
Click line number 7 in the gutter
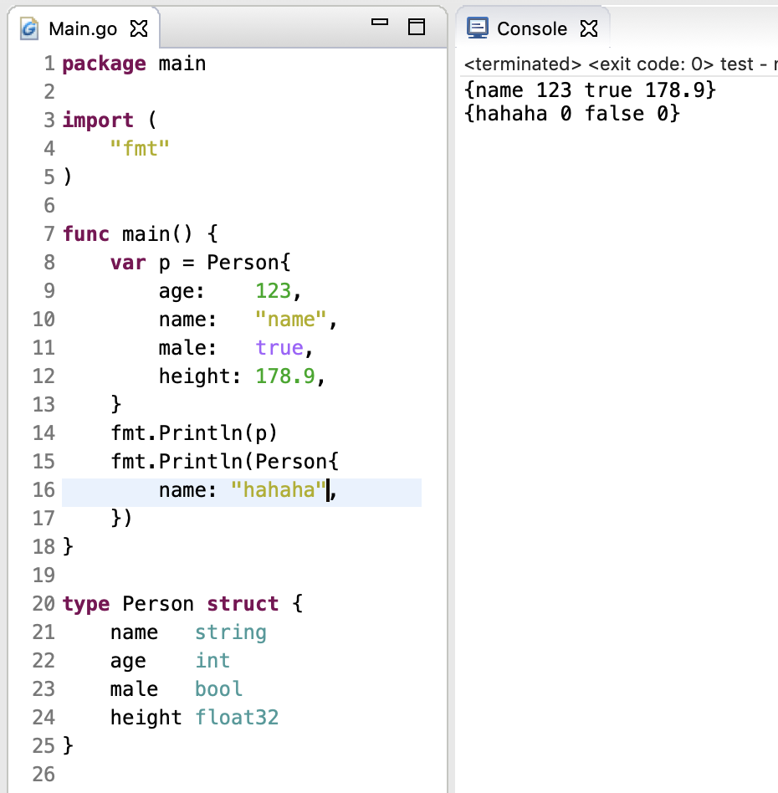pos(49,234)
